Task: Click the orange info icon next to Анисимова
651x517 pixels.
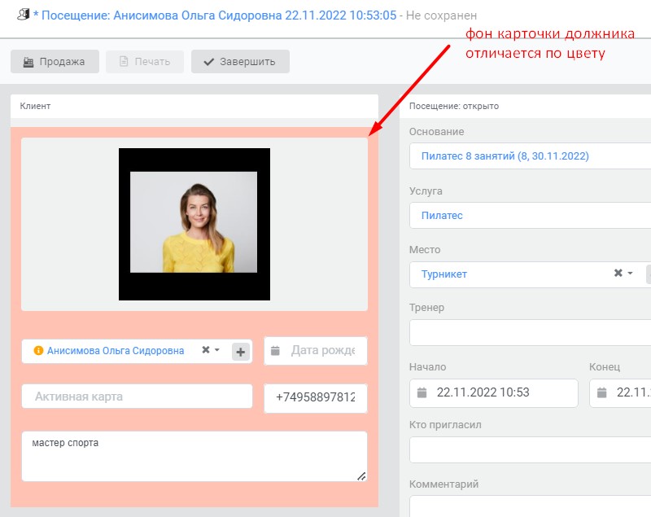Action: (38, 350)
